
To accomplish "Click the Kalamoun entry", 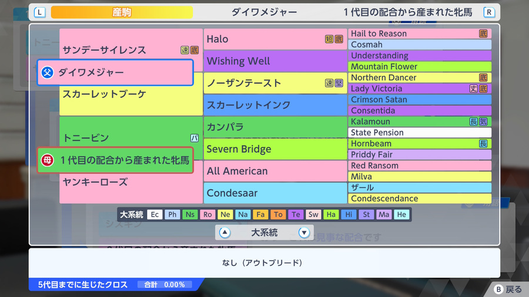I will pyautogui.click(x=420, y=122).
